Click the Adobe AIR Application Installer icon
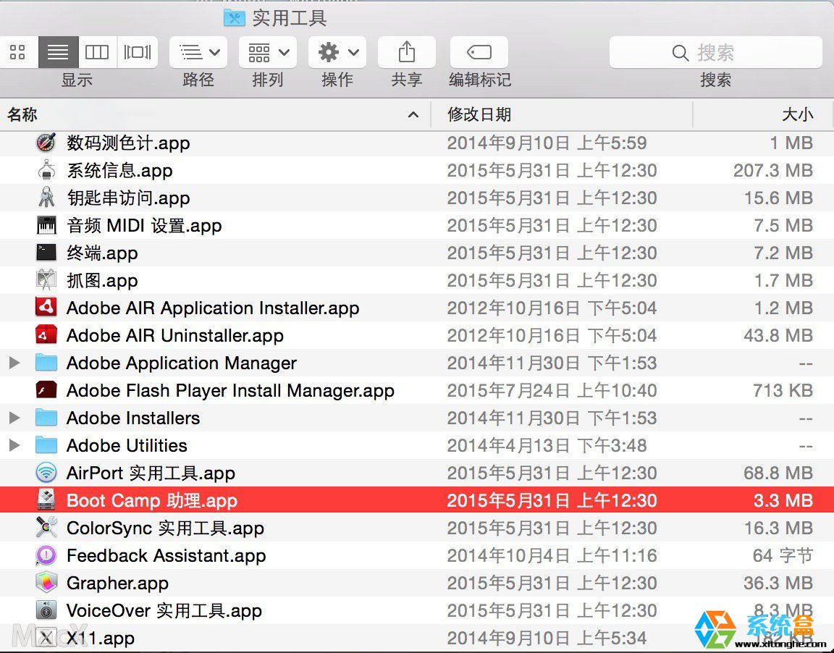This screenshot has width=834, height=653. 46,308
